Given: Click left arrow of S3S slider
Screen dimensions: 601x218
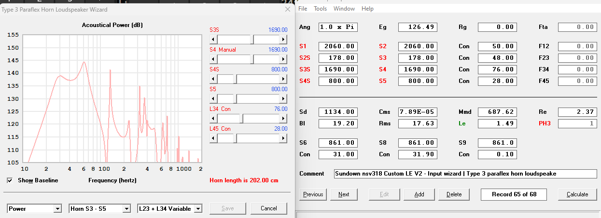Looking at the screenshot, I should (x=213, y=39).
